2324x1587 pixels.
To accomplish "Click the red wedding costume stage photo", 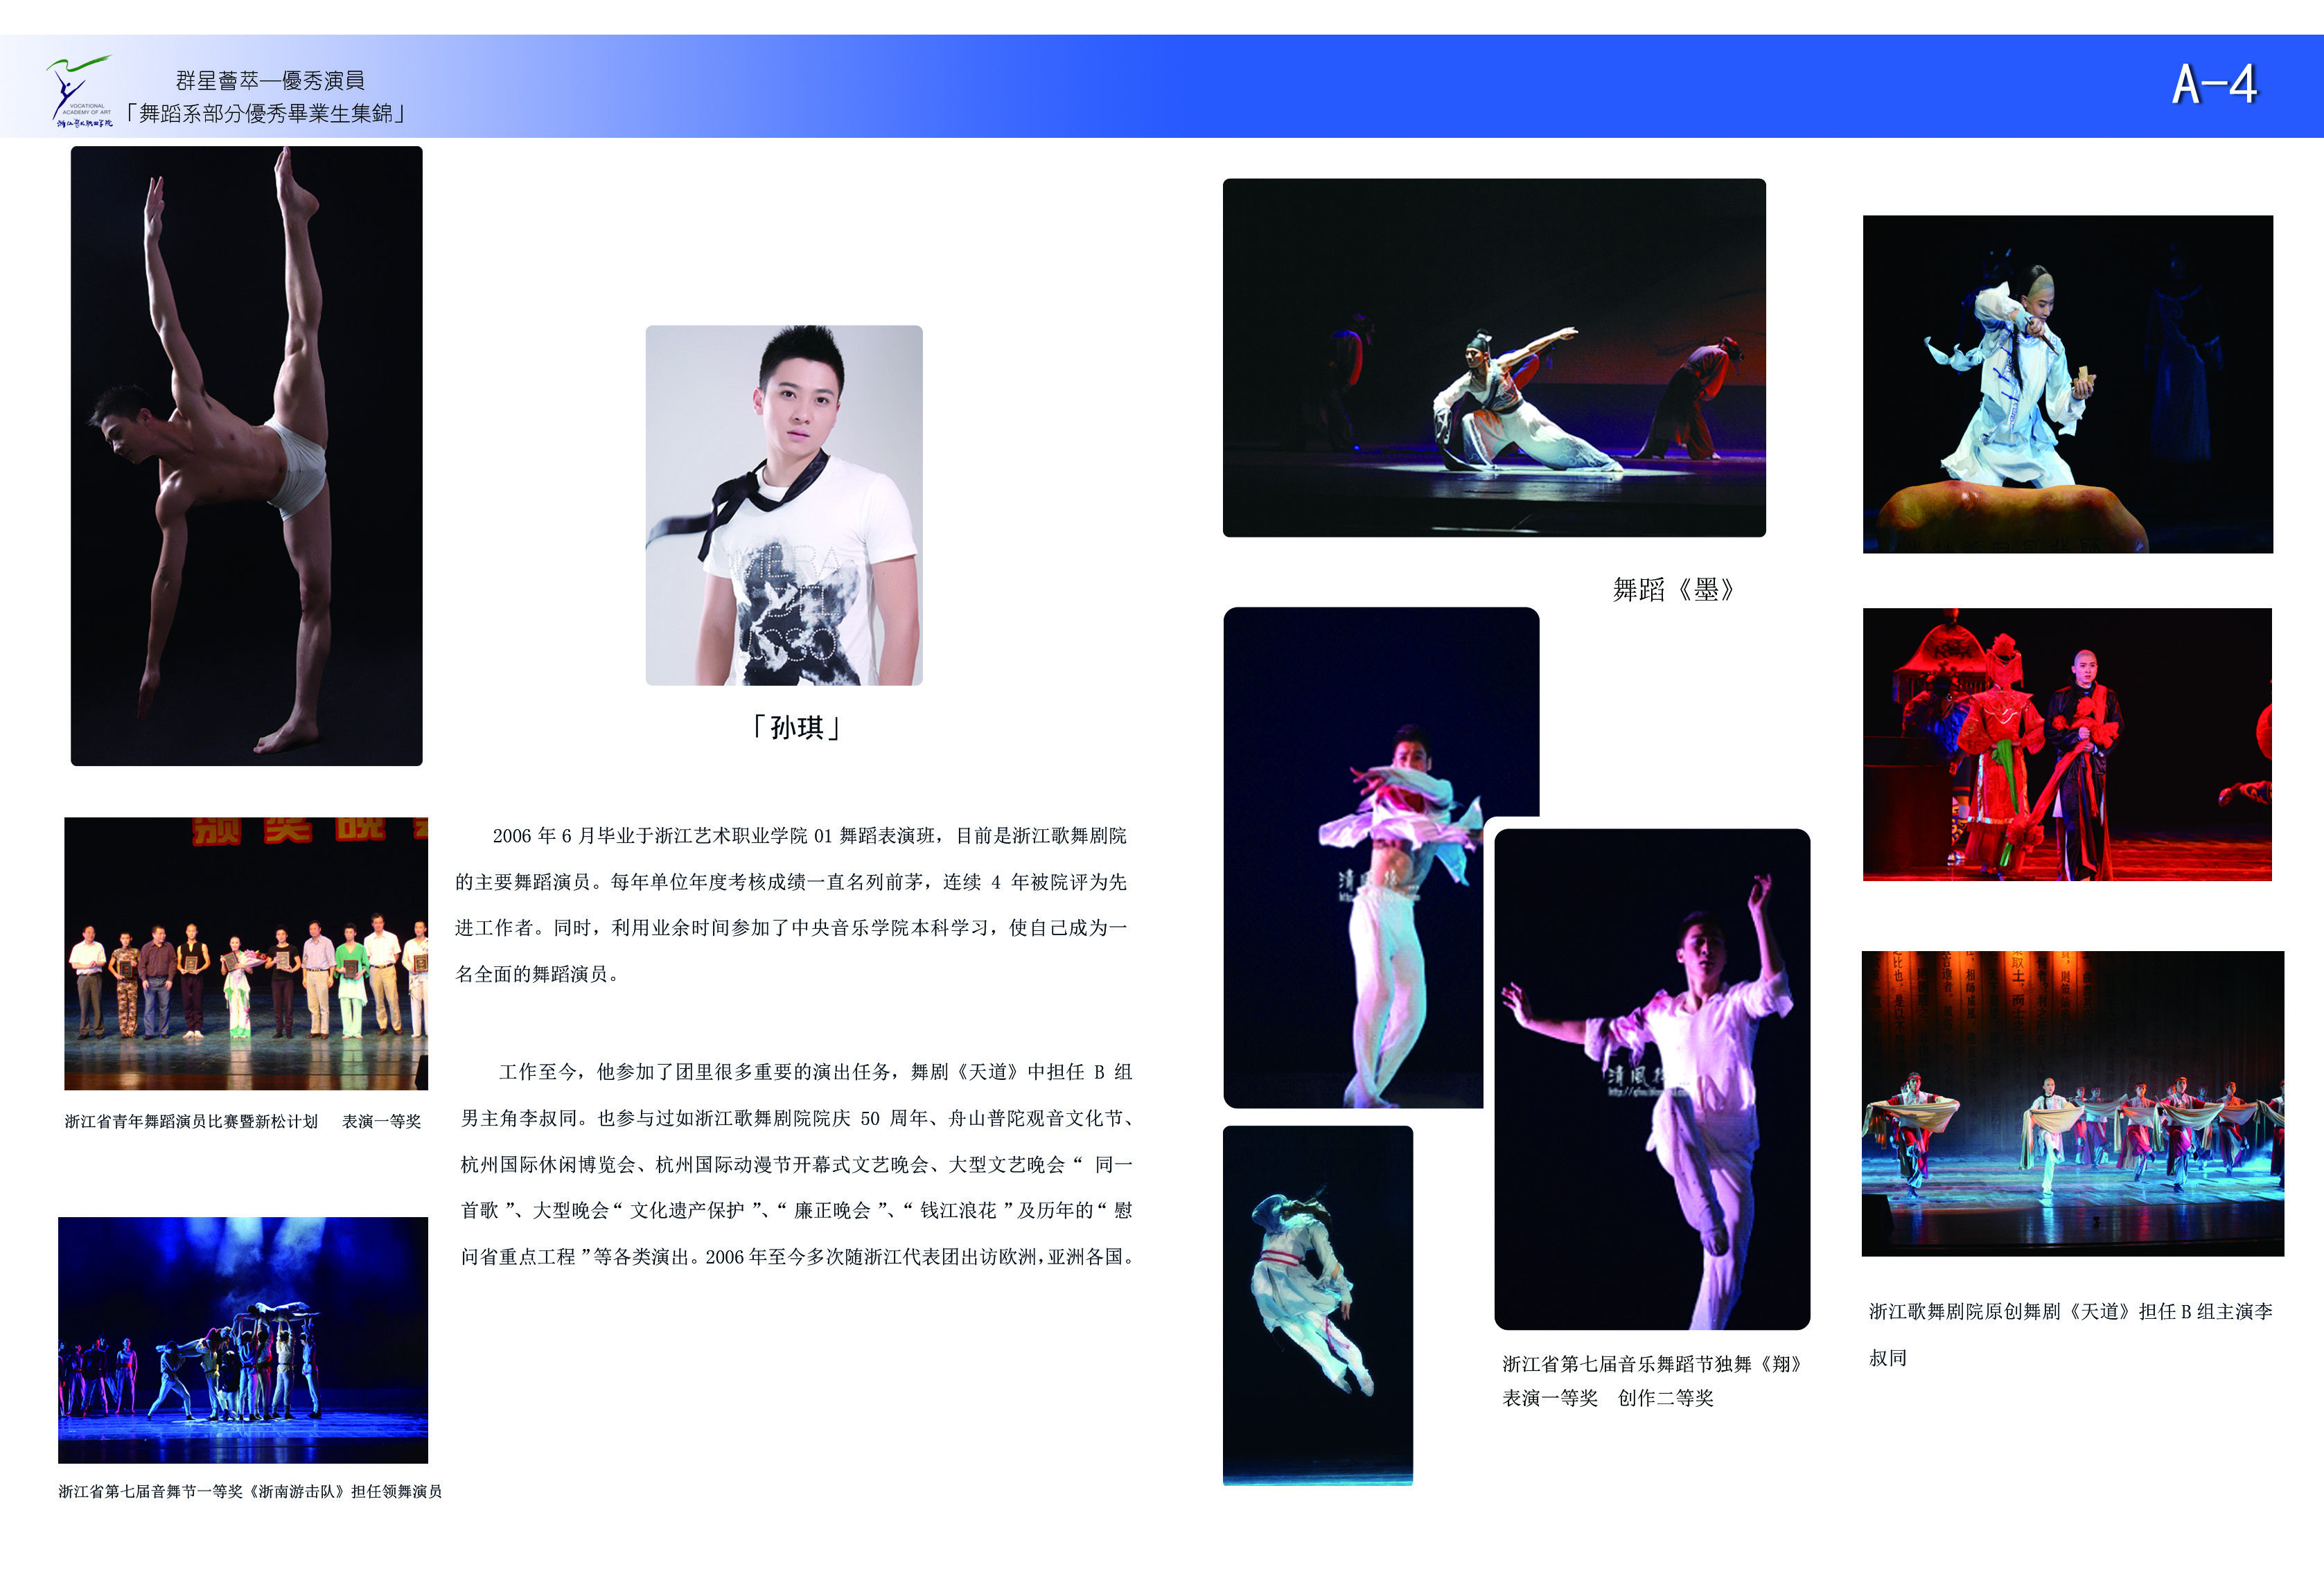I will (x=2067, y=744).
